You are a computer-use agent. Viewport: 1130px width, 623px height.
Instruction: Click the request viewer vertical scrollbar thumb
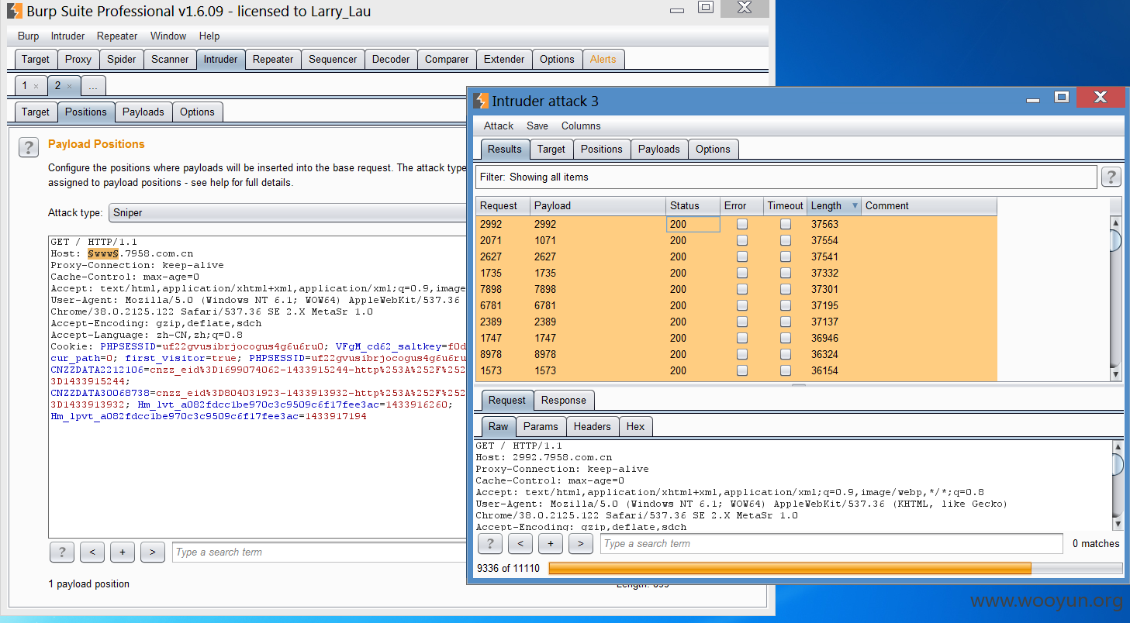1118,463
